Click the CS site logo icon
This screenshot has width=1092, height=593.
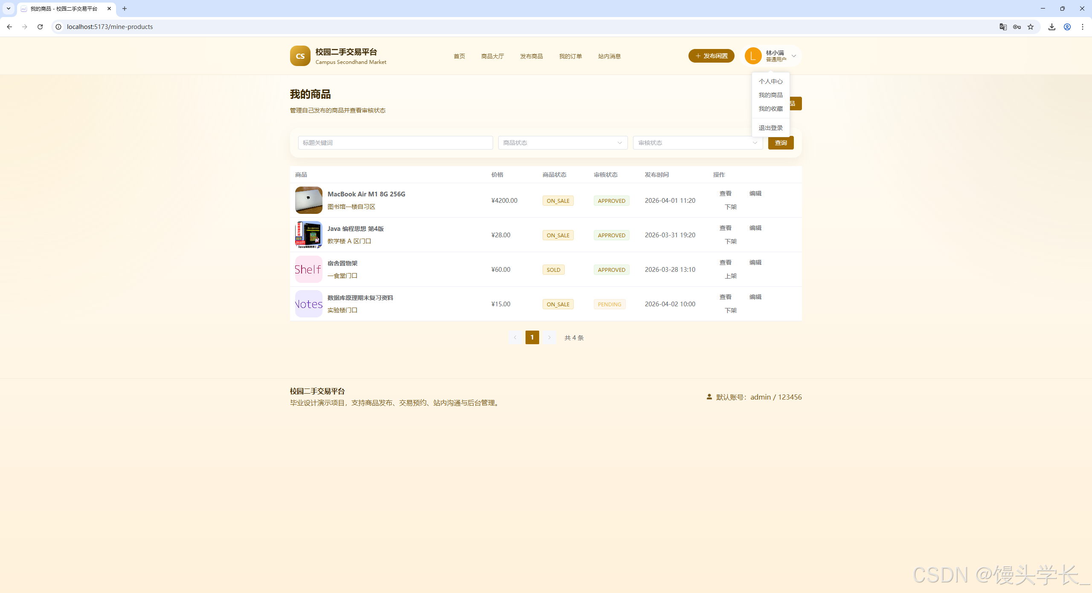click(300, 56)
